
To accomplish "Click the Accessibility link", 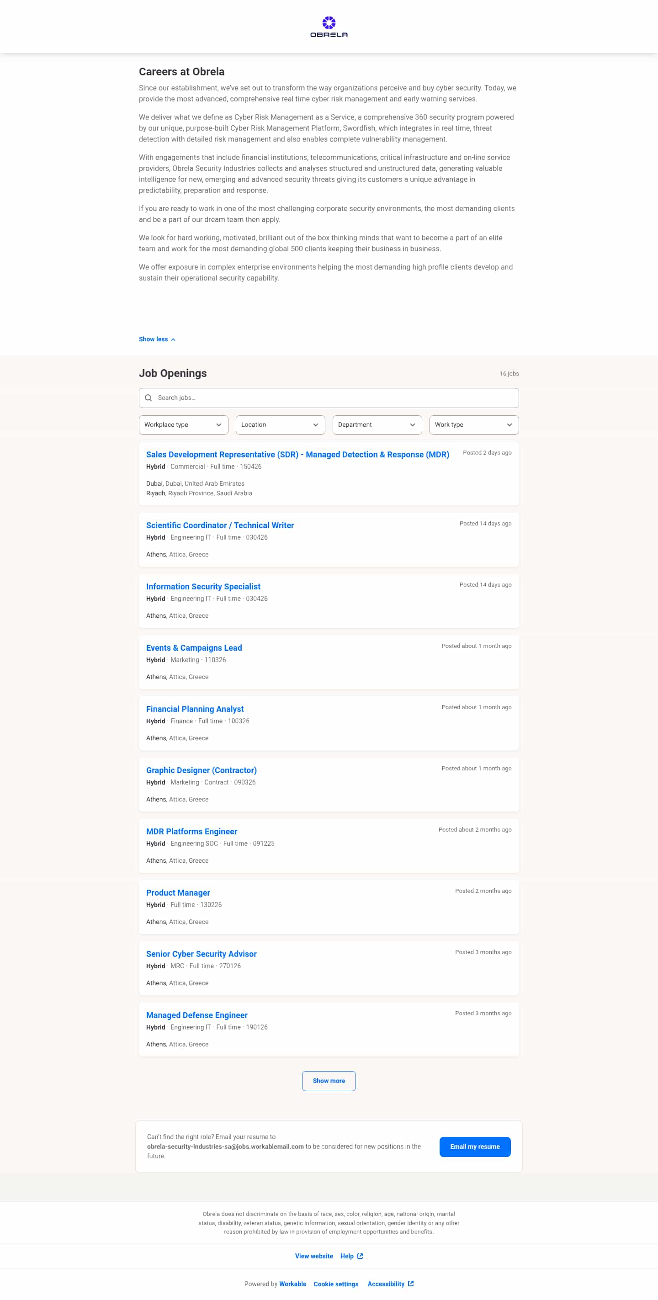I will [x=386, y=1284].
